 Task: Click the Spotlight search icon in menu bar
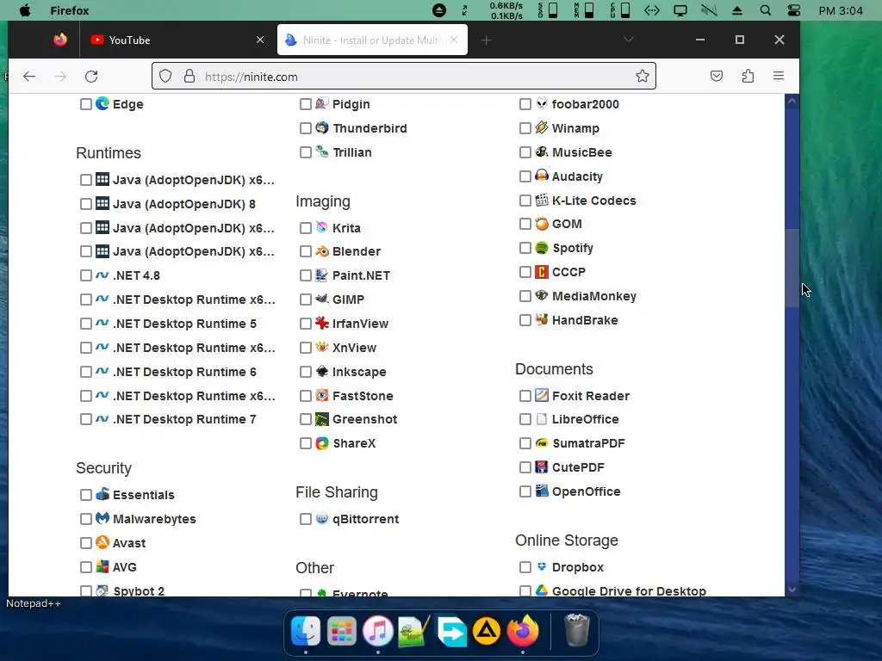[x=765, y=10]
